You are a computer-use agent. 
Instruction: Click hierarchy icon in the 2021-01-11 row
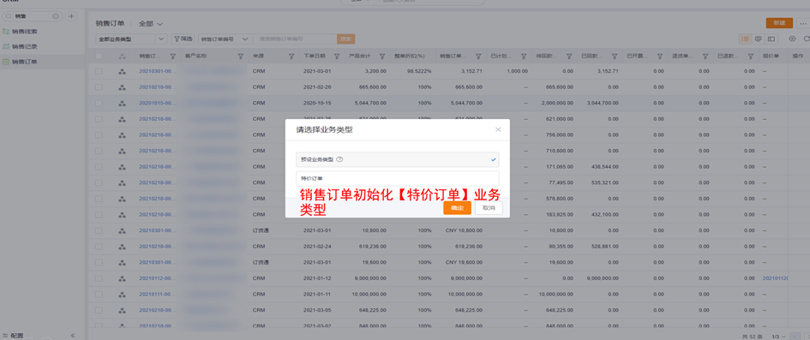[x=122, y=295]
